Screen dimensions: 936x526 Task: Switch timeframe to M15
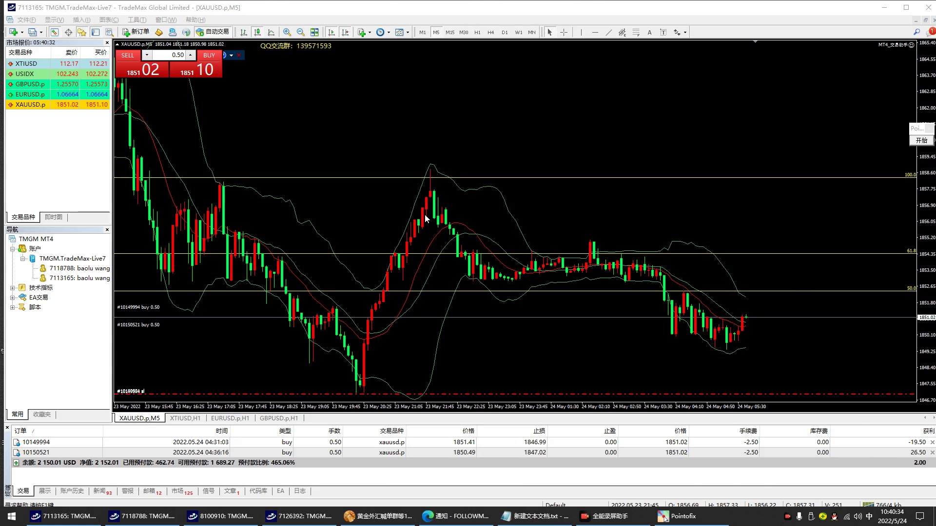pyautogui.click(x=449, y=32)
